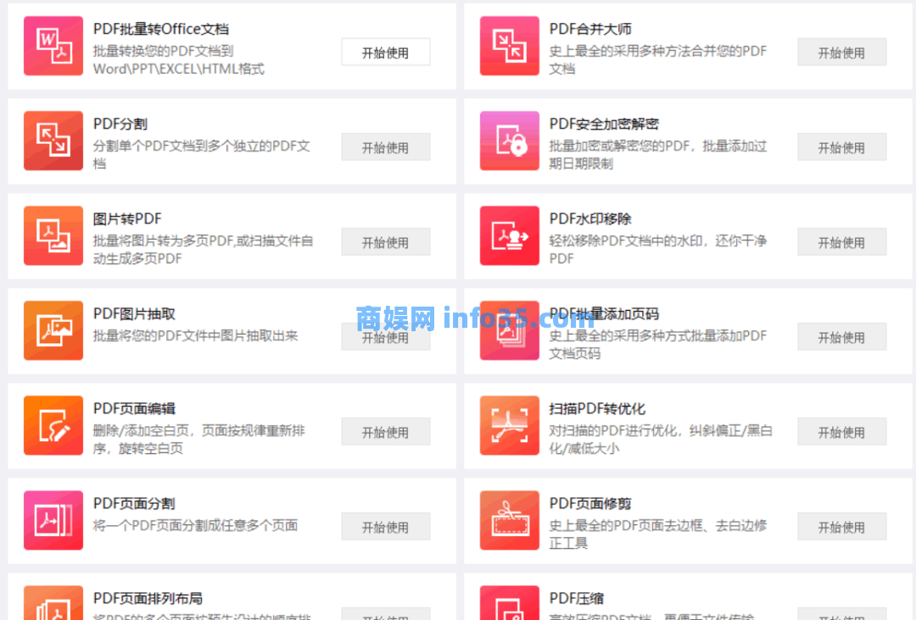The height and width of the screenshot is (620, 916).
Task: Click the PDF水印移除 watermark removal icon
Action: (509, 235)
